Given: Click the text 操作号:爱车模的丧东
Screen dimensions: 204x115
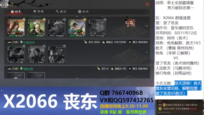Looking at the screenshot, I should coord(175,28).
